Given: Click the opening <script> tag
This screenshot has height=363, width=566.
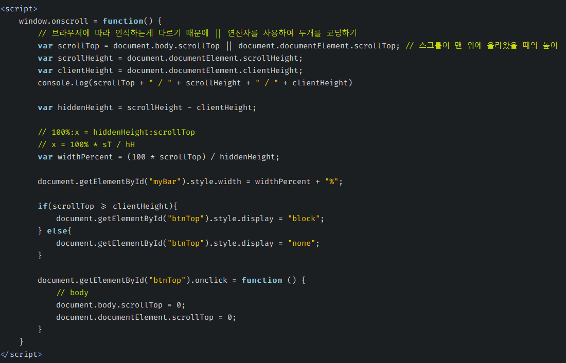Looking at the screenshot, I should [x=19, y=9].
